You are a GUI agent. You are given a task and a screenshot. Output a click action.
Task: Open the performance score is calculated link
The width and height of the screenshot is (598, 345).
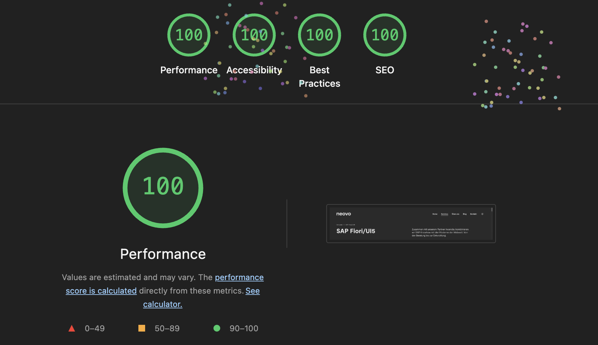point(165,284)
